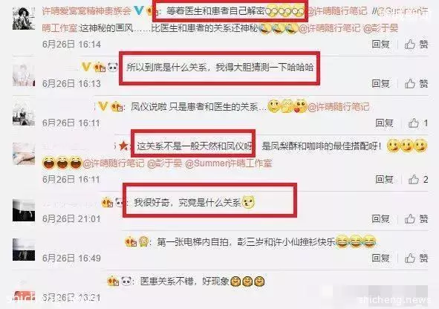This screenshot has height=309, width=439.
Task: Open @许晴随行笔记 mention in the 16:11 comment with 1 like
Action: click(339, 107)
